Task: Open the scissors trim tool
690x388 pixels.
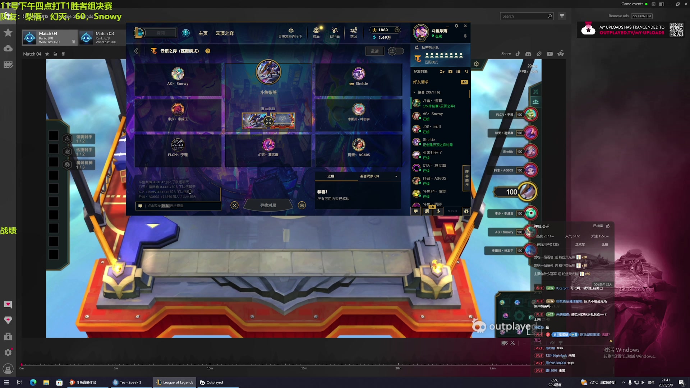Action: click(x=513, y=343)
